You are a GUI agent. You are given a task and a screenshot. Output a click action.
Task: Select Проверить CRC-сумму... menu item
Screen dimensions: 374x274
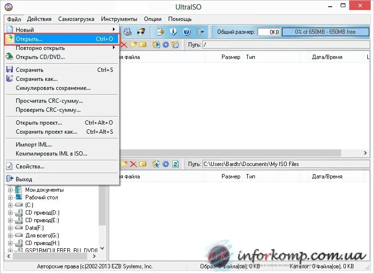coord(61,110)
